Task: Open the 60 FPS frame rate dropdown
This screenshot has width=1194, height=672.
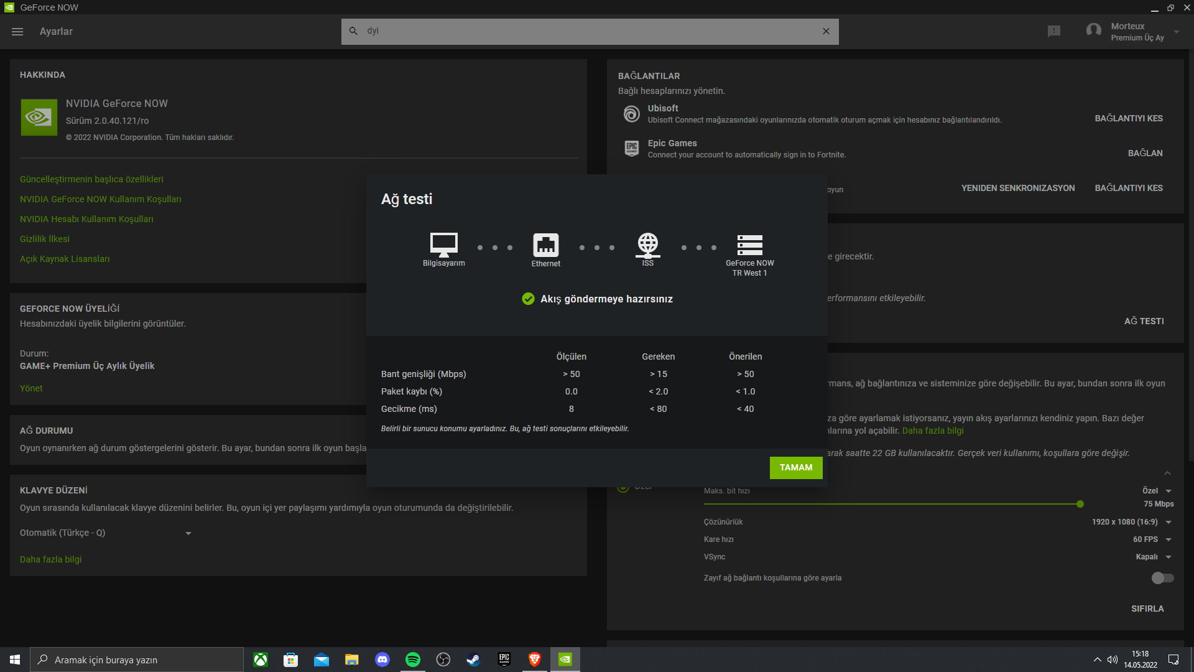Action: pos(1152,539)
